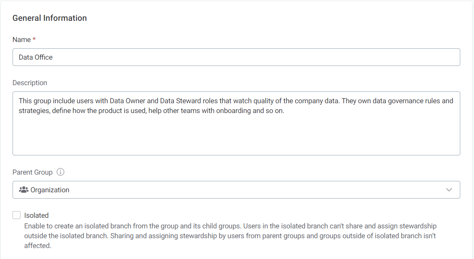Click the 'Description' field label
The width and height of the screenshot is (474, 259).
pyautogui.click(x=30, y=83)
